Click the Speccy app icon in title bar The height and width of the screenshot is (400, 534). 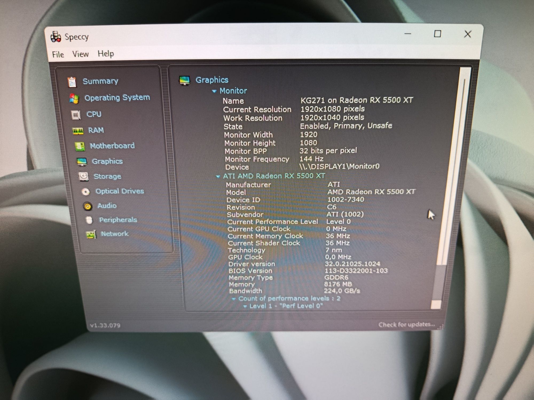(x=56, y=37)
